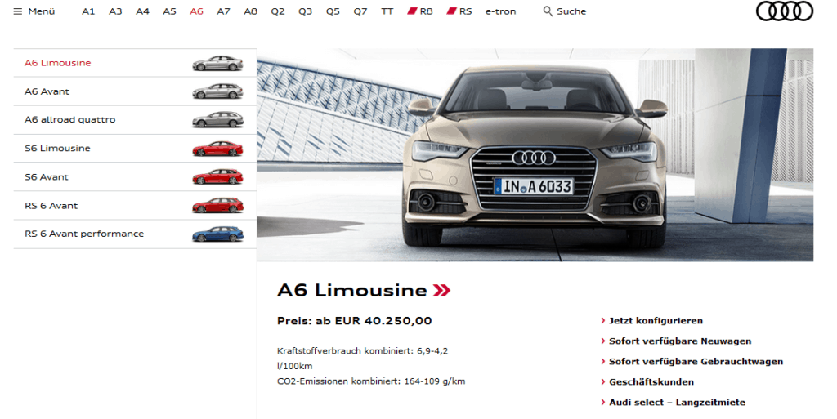The image size is (837, 419).
Task: Open the RS model menu item
Action: point(459,11)
